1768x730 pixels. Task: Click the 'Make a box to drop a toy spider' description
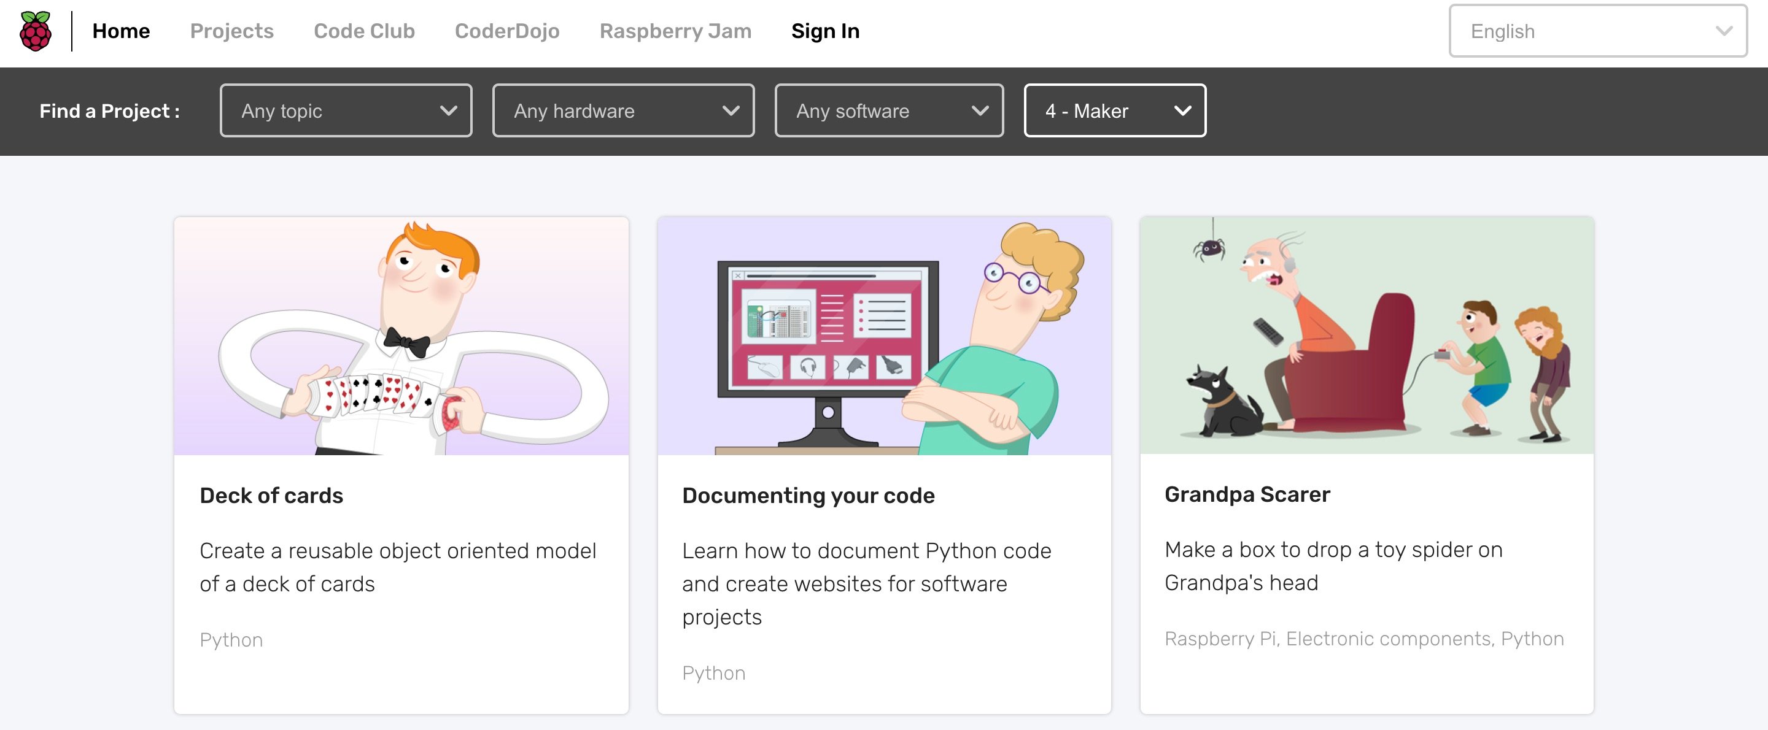(1333, 566)
